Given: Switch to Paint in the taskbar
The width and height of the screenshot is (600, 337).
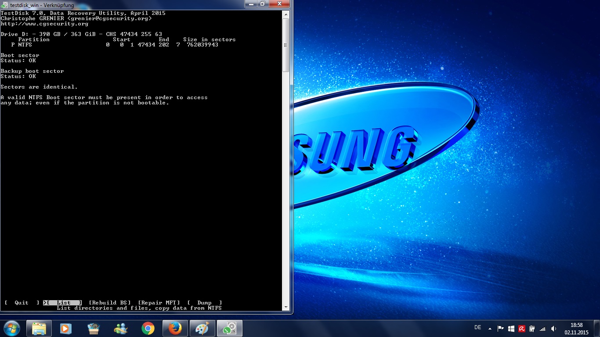Looking at the screenshot, I should click(202, 328).
